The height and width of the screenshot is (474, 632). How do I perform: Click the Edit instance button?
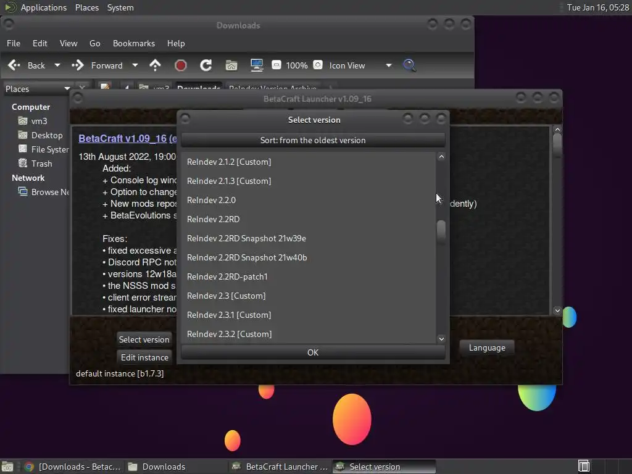(144, 357)
